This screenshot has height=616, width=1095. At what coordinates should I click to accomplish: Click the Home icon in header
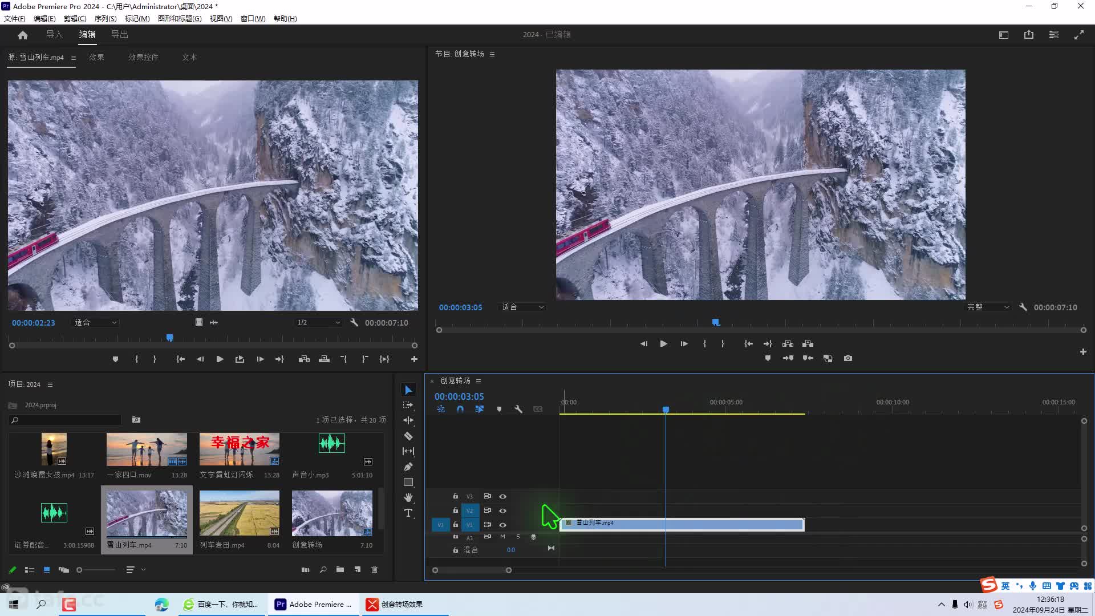click(x=23, y=35)
